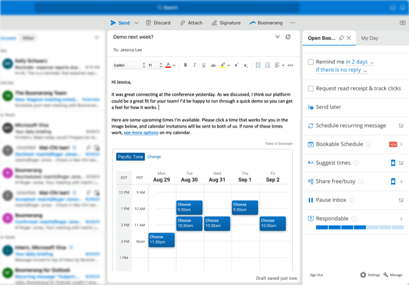Apply strikethrough formatting
409x285 pixels.
[x=213, y=65]
